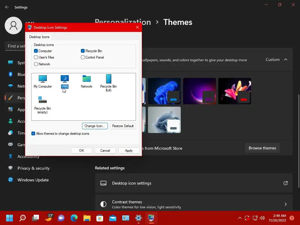Open the Control Panel taskbar icon
300x225 pixels.
[125, 218]
